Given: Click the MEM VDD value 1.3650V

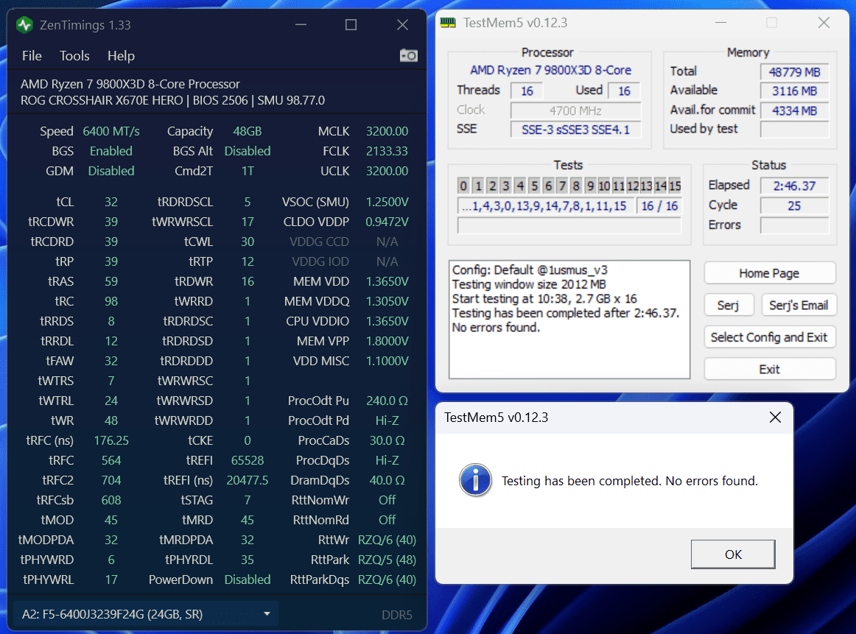Looking at the screenshot, I should 387,281.
